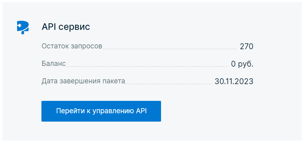This screenshot has width=305, height=142.
Task: Click the white plug symbol inside the icon
Action: [x=20, y=25]
